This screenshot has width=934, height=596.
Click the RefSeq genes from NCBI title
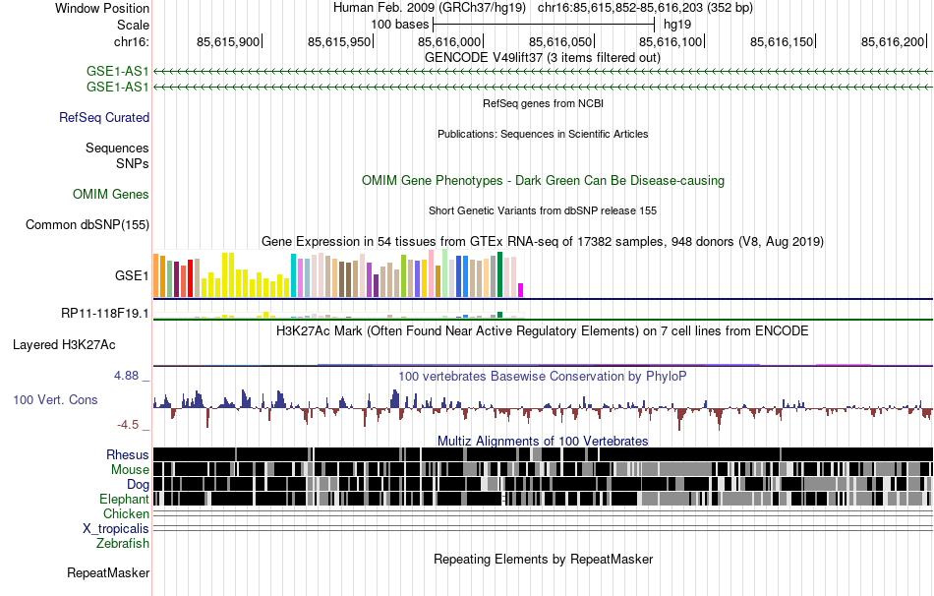pos(544,103)
